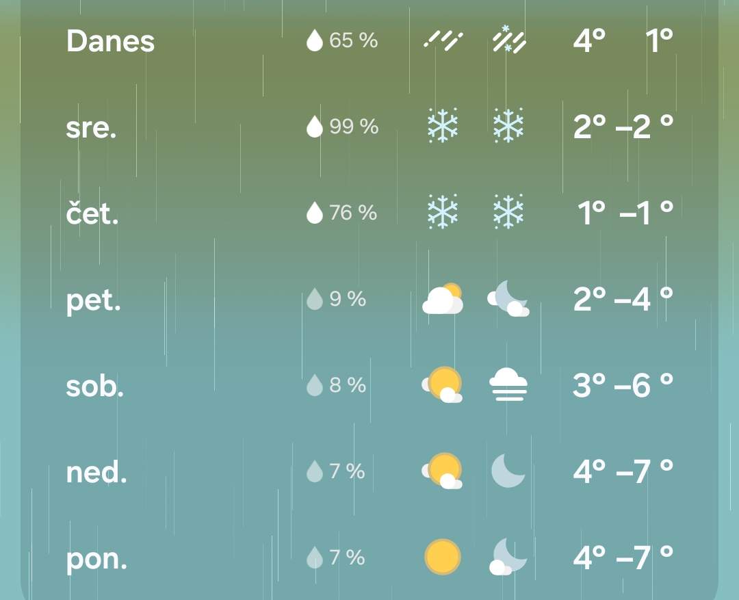Click the daytime snowflake icon for sre.
739x600 pixels.
click(442, 126)
